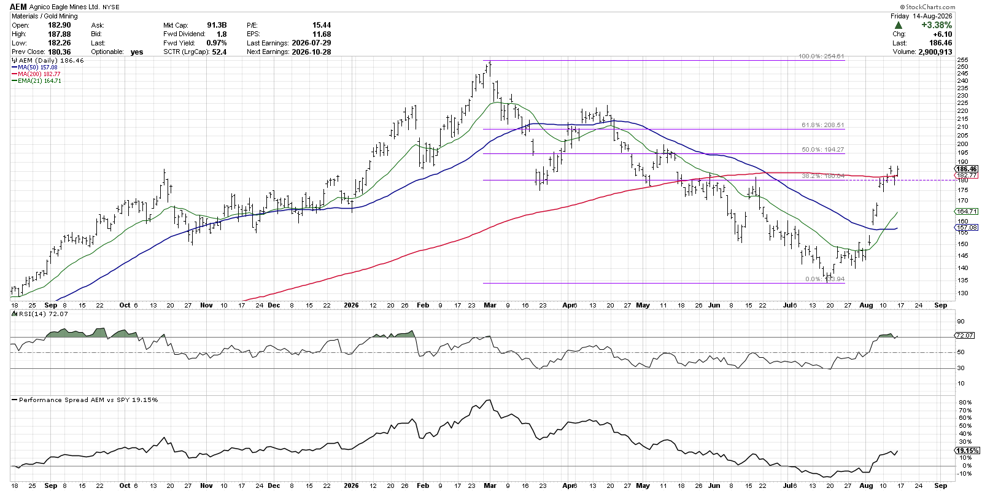Click the Fibonacci 100.0%: 254.61 label
This screenshot has height=491, width=982.
(x=821, y=56)
